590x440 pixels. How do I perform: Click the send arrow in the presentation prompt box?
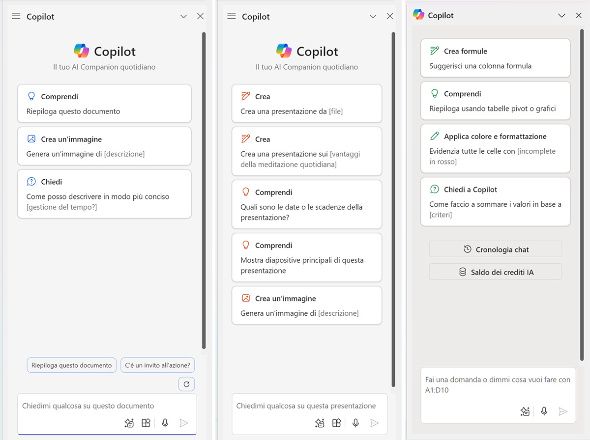point(374,423)
